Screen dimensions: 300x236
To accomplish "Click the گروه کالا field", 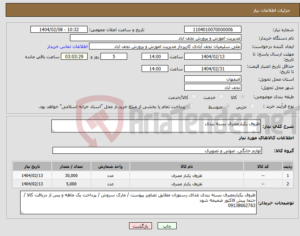I will pos(157,150).
